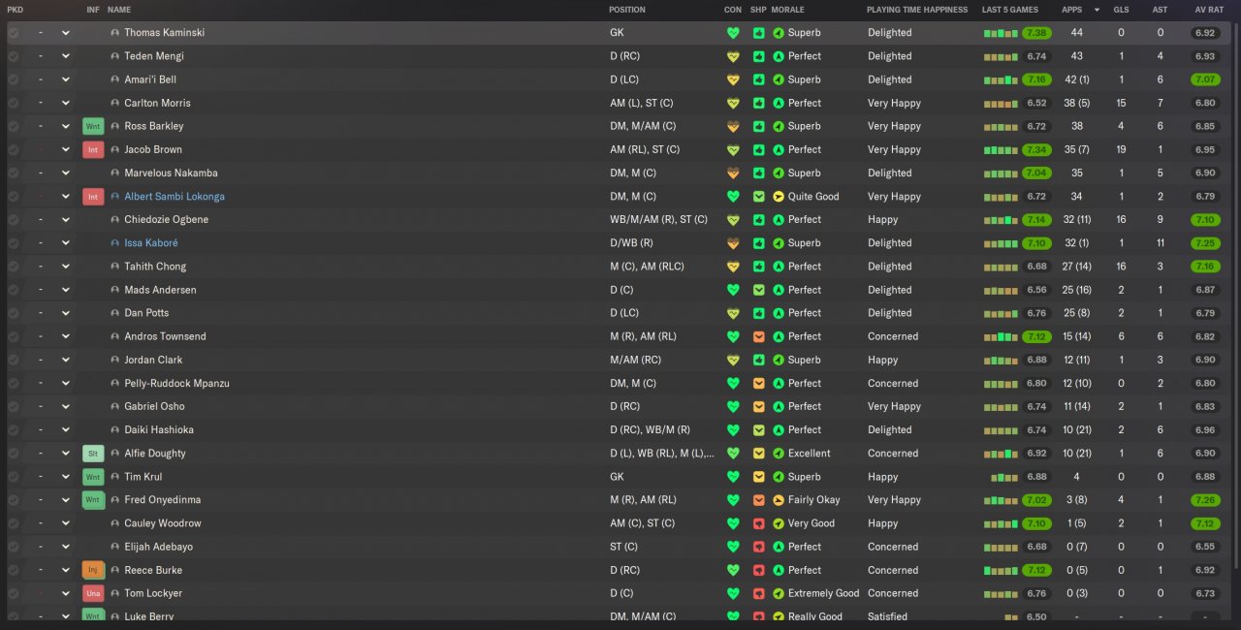This screenshot has height=630, width=1241.
Task: Sort by PLAYING TIME HAPPINESS column
Action: click(x=917, y=10)
